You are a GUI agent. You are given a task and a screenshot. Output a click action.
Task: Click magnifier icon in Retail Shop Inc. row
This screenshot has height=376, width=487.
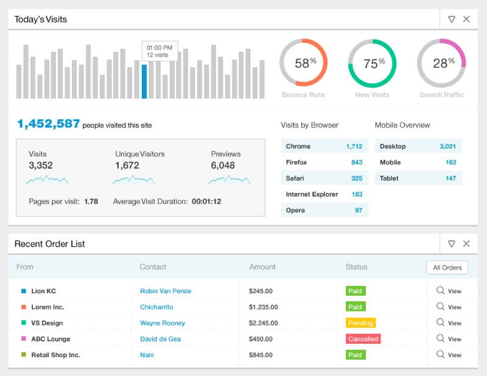coord(440,354)
